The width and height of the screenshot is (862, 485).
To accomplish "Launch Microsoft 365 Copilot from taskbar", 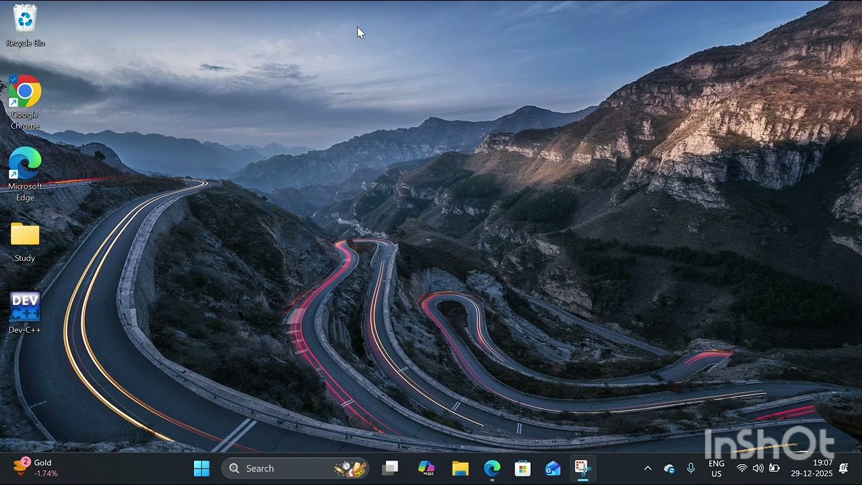I will coord(426,468).
